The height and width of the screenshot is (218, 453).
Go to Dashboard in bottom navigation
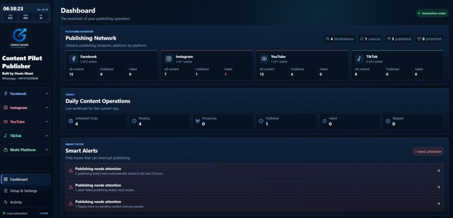tap(25, 179)
